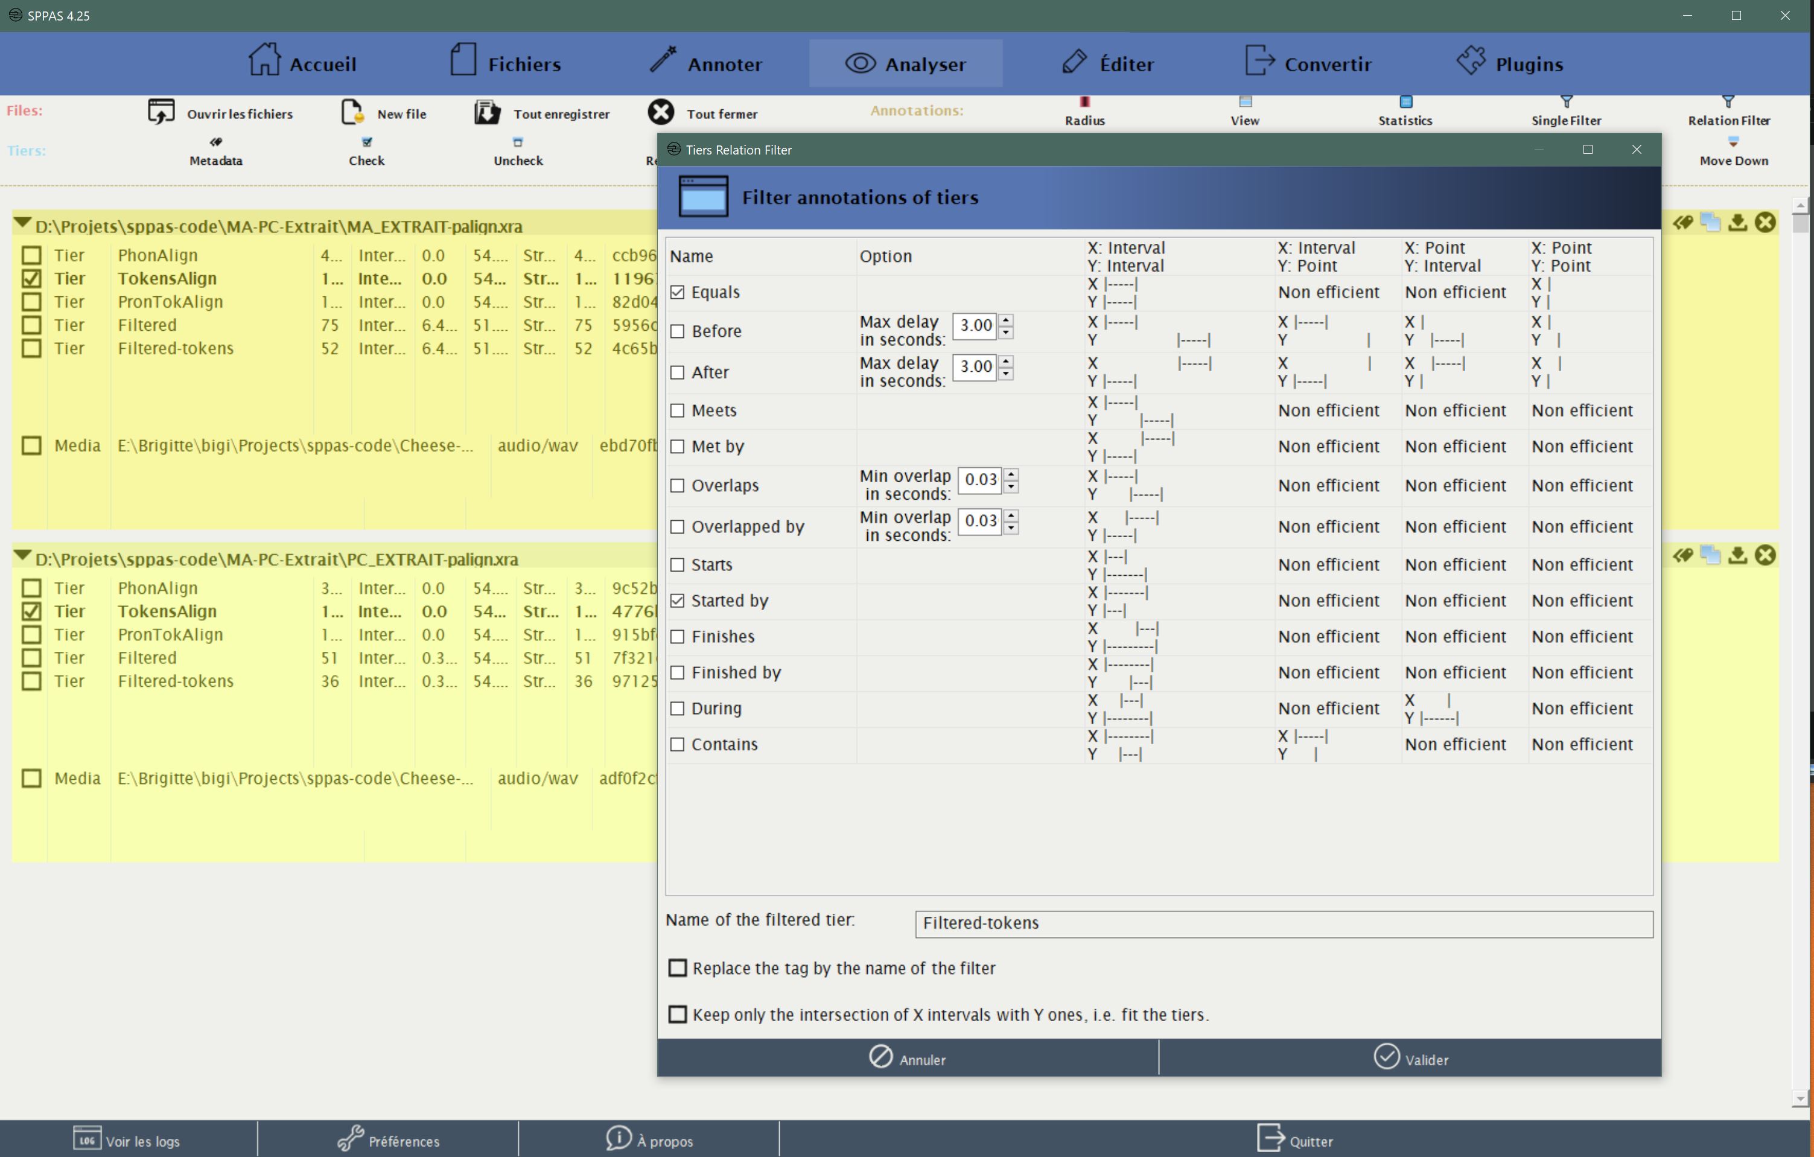Image resolution: width=1814 pixels, height=1157 pixels.
Task: Increase Overlaps min overlap value
Action: coord(1012,474)
